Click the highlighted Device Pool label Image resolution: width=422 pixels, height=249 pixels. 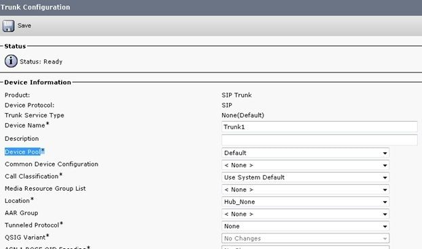click(x=24, y=152)
